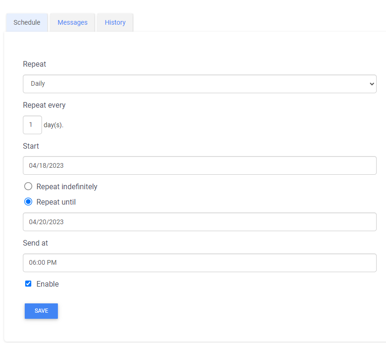Click the "Repeat indefinitely" label text
The image size is (386, 343).
pos(67,186)
